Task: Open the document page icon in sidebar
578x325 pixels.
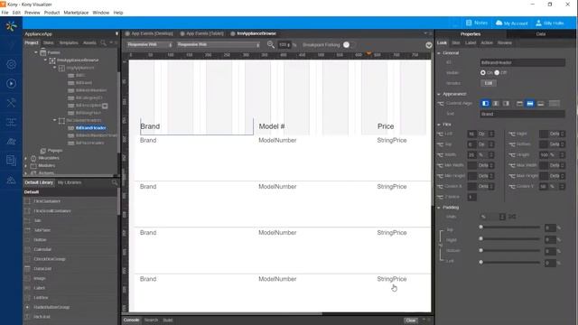Action: tap(11, 161)
